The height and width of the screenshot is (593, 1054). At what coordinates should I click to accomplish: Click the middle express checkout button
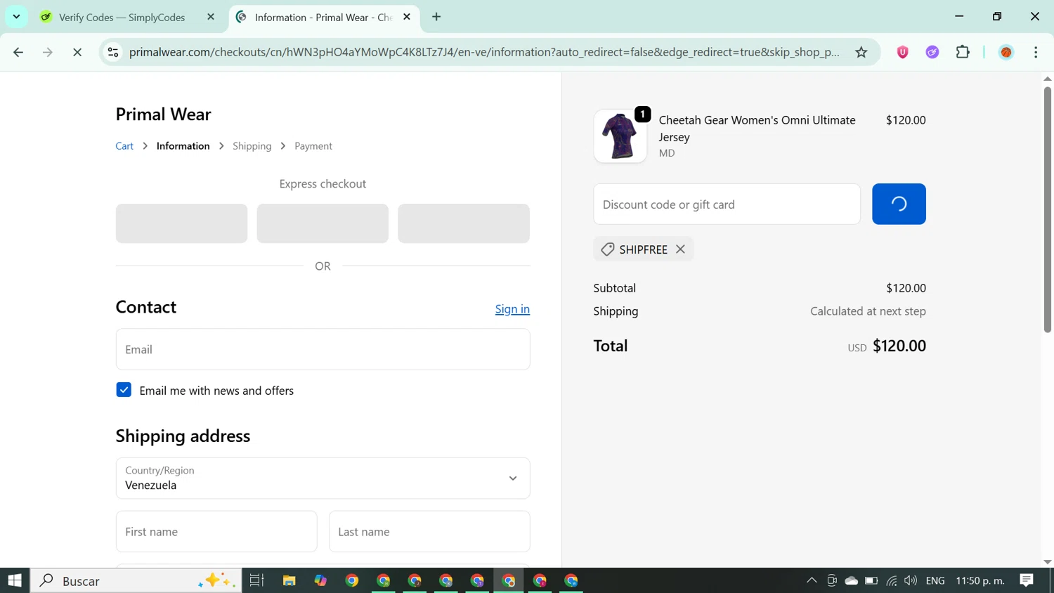click(323, 223)
